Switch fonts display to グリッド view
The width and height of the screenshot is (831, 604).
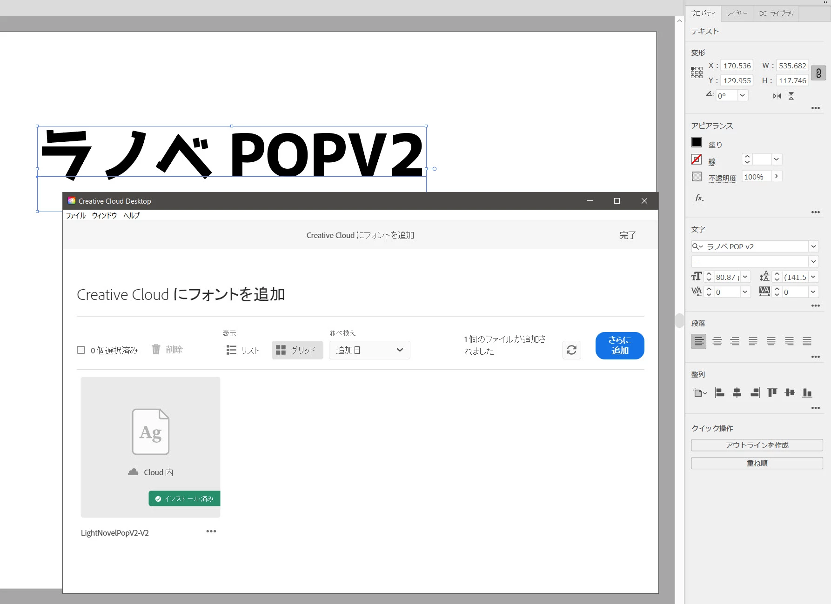[297, 350]
